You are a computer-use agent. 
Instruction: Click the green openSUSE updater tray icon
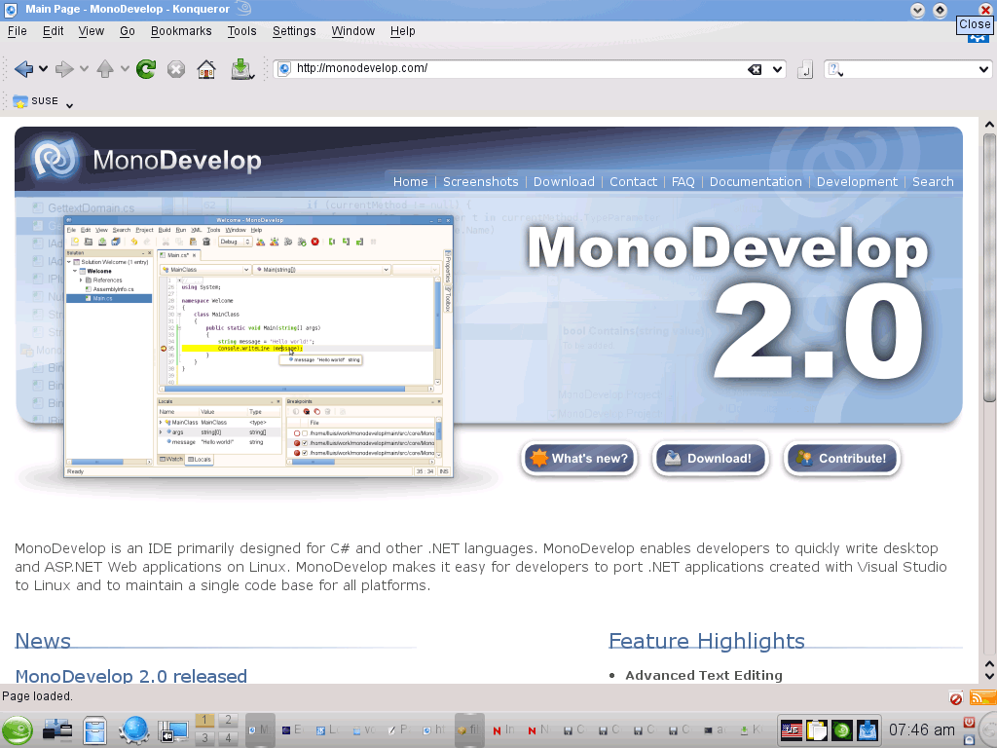(x=842, y=730)
